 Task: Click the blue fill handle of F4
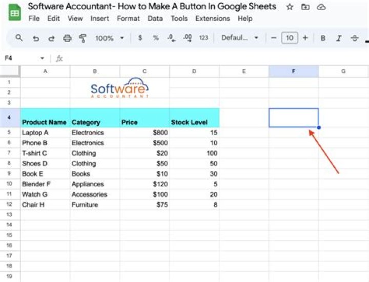coord(319,127)
